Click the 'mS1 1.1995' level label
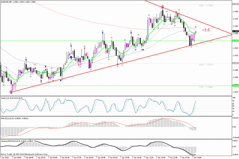 (x=206, y=6)
